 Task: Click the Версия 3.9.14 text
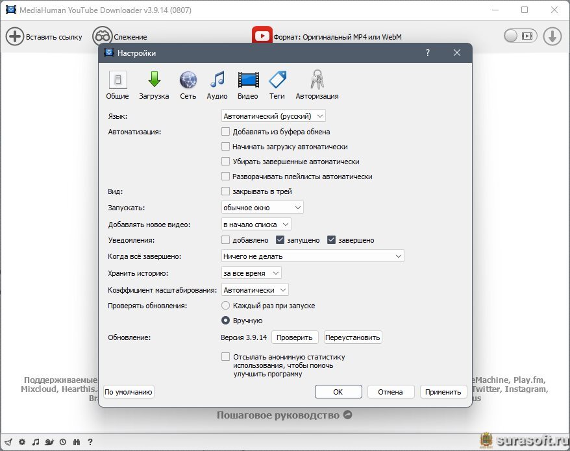coord(244,337)
